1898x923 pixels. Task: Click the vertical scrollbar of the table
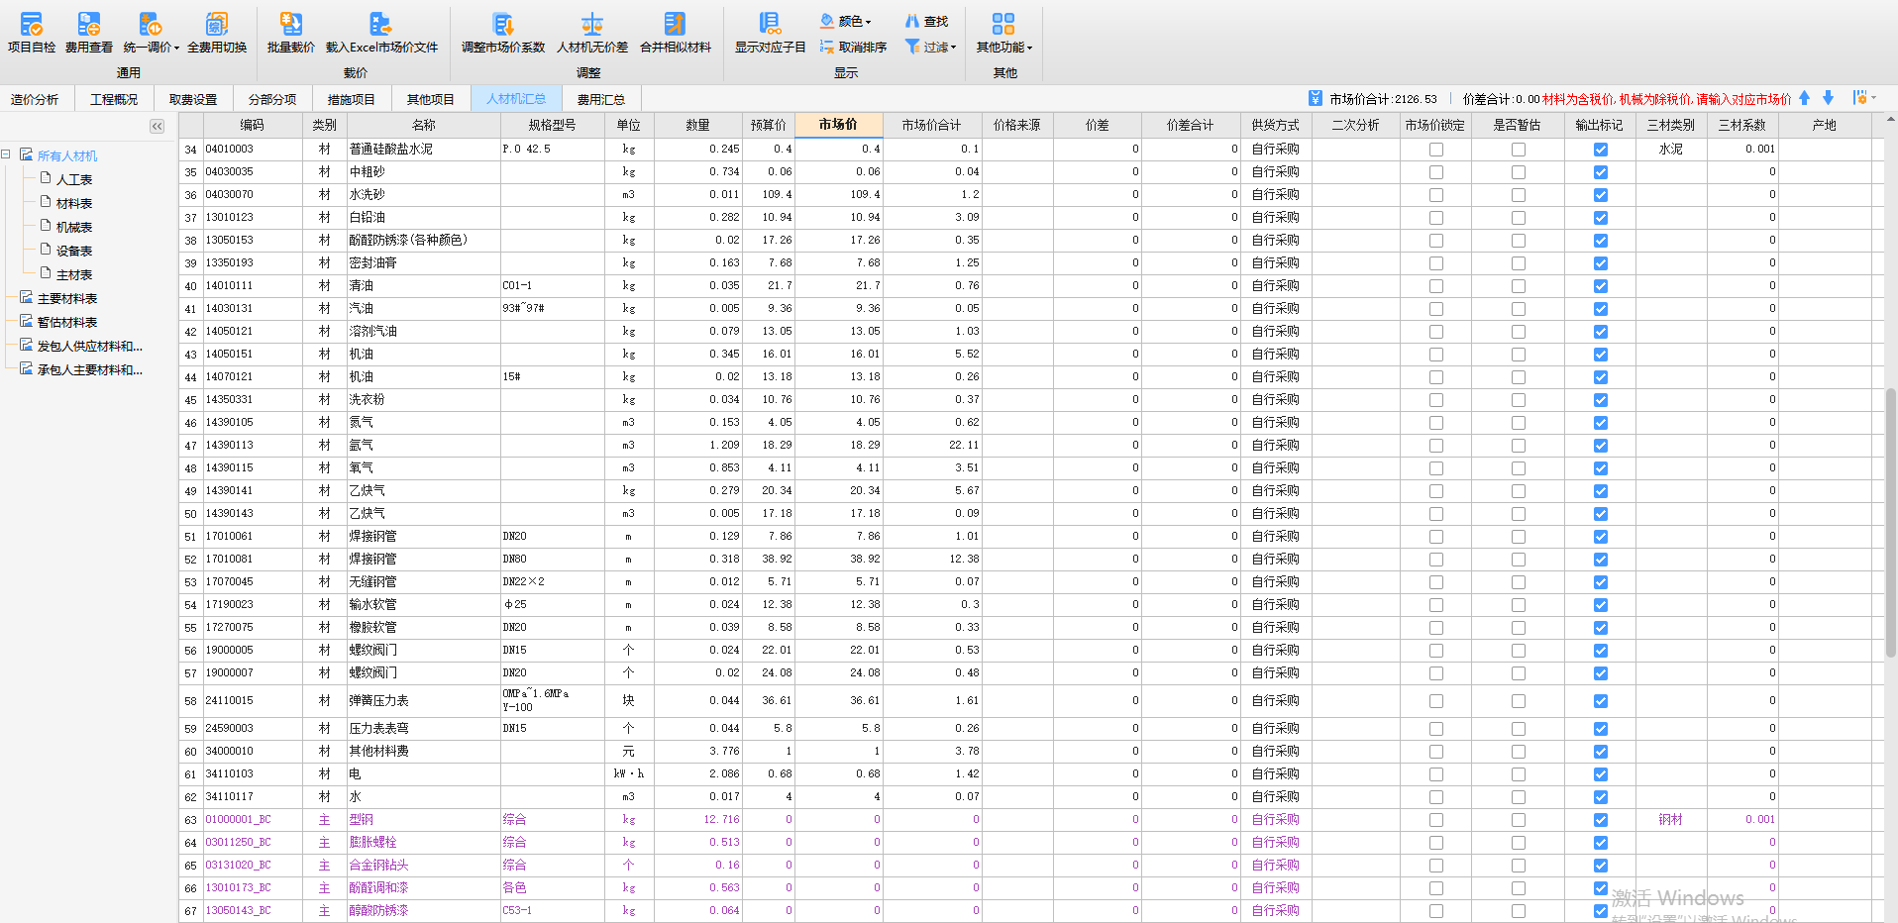pos(1890,522)
